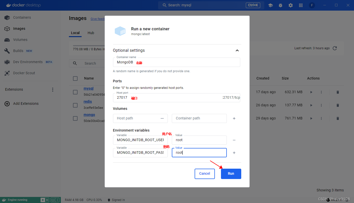Sort by the Size column header
The image size is (354, 203).
285,79
